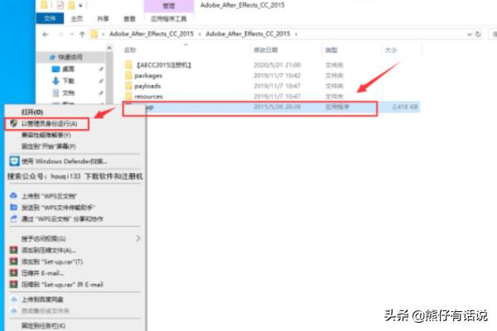Click the properties icon in the quick access toolbar
497x331 pixels.
tap(60, 5)
